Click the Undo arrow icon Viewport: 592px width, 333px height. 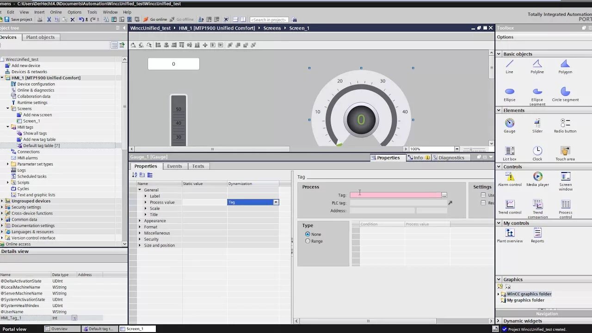pos(81,19)
